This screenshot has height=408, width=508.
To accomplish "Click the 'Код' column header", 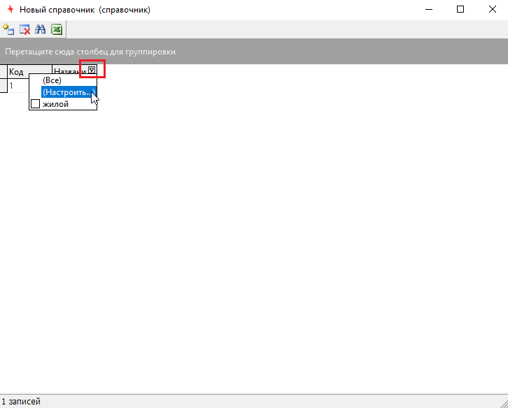I will pyautogui.click(x=29, y=71).
